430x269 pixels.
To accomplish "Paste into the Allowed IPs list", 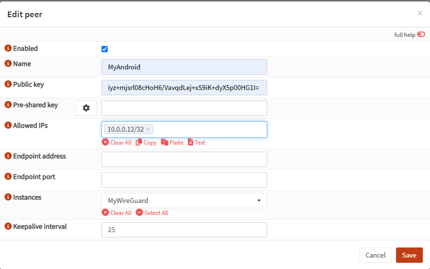I will [x=172, y=143].
